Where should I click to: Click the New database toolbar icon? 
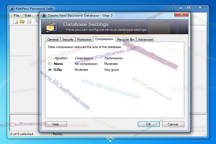click(x=15, y=22)
